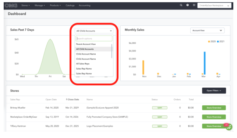Open Store Overview for EcoLove Apparel 2020
Image resolution: width=237 pixels, height=138 pixels.
[214, 108]
